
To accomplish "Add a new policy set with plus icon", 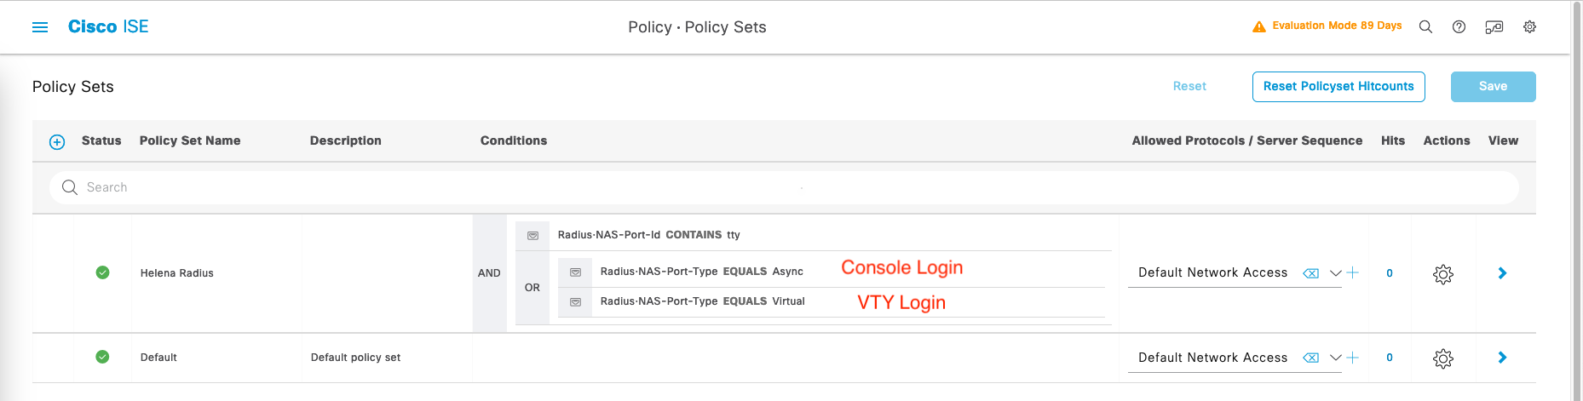I will point(57,142).
